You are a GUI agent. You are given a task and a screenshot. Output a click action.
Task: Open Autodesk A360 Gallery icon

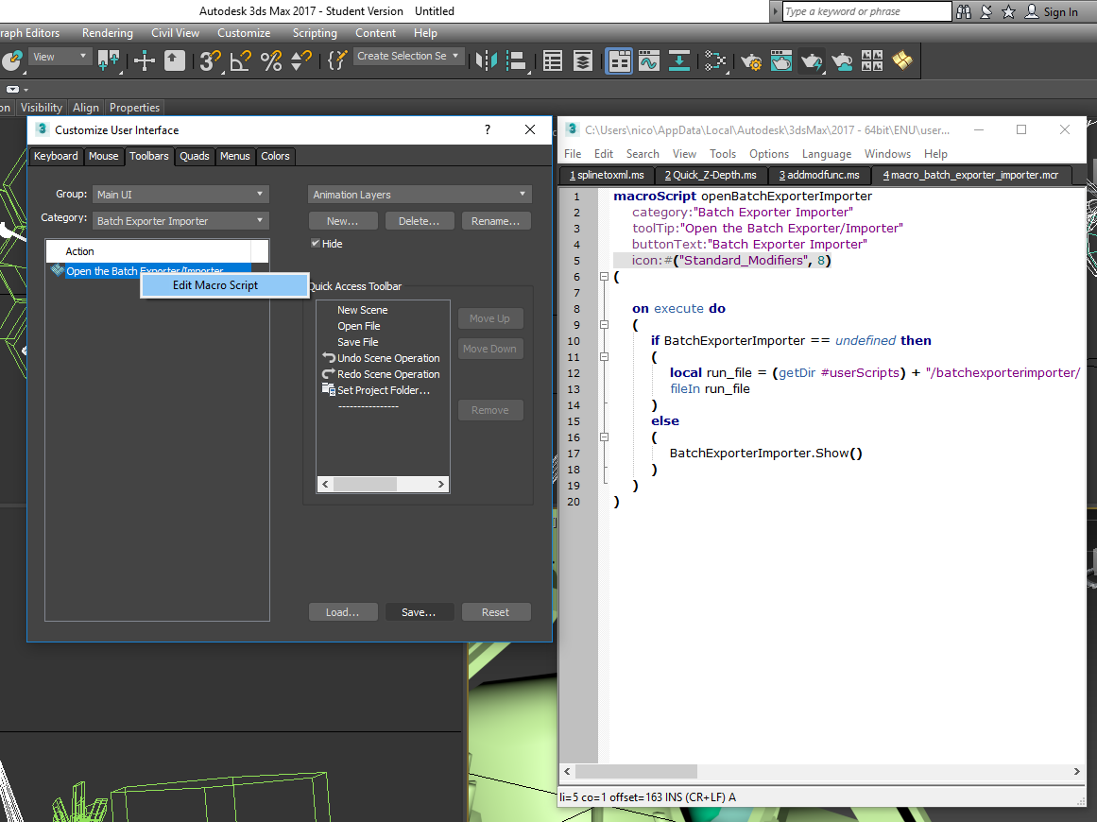(x=872, y=60)
